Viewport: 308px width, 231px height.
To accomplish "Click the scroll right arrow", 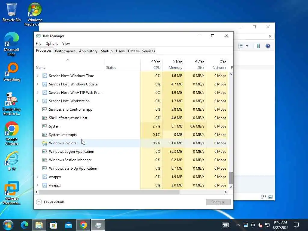I will click(226, 192).
